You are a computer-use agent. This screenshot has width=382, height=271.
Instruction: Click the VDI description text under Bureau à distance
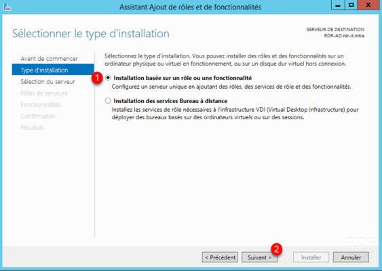(x=235, y=113)
